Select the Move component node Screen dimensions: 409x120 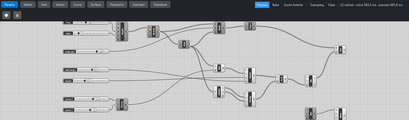click(340, 114)
